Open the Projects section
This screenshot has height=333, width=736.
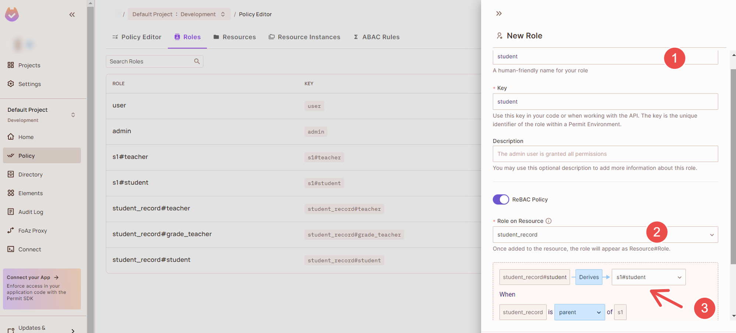coord(29,65)
